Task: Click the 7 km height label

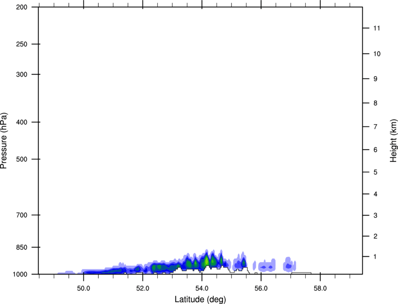Action: coord(376,127)
